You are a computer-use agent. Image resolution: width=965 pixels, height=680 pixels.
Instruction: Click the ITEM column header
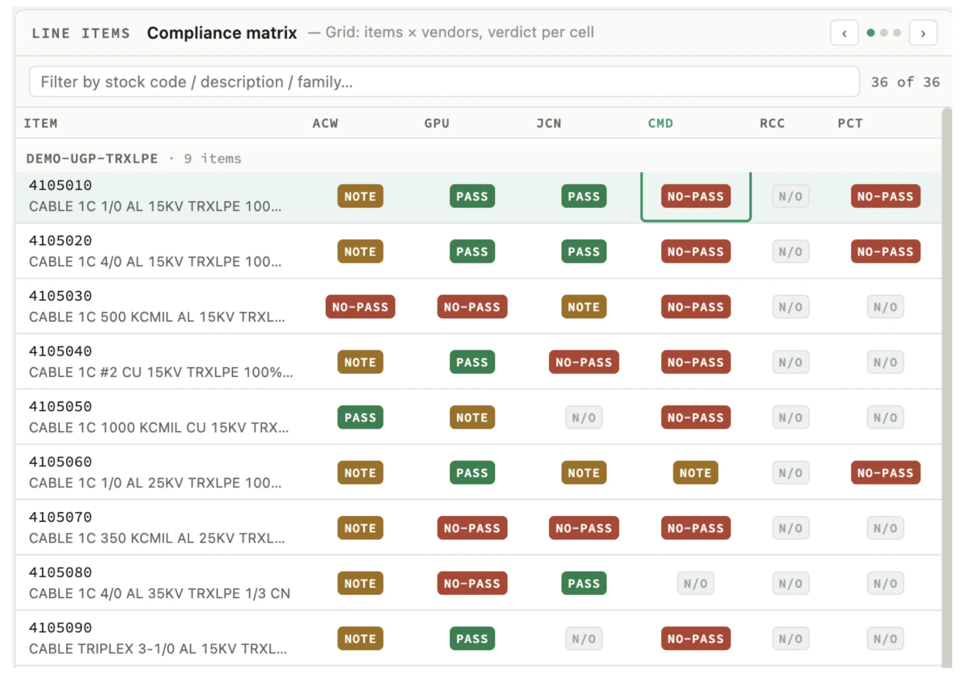point(41,124)
